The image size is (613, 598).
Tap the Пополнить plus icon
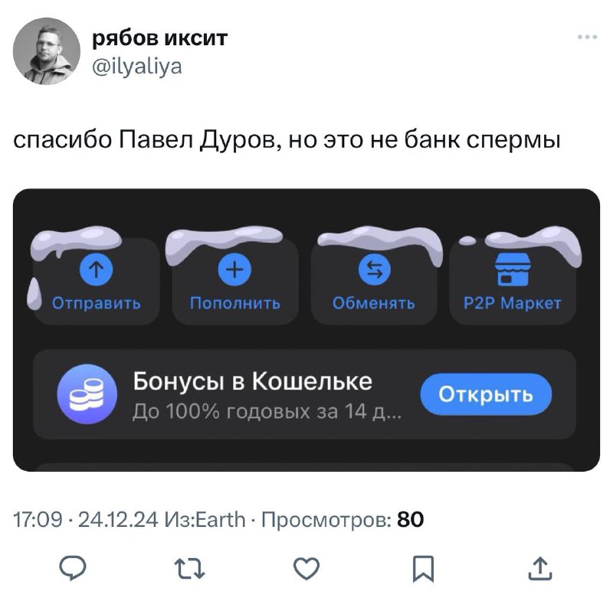[234, 270]
